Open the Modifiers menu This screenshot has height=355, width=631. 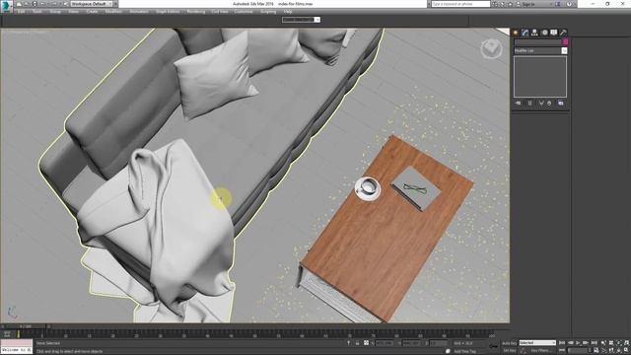click(114, 12)
